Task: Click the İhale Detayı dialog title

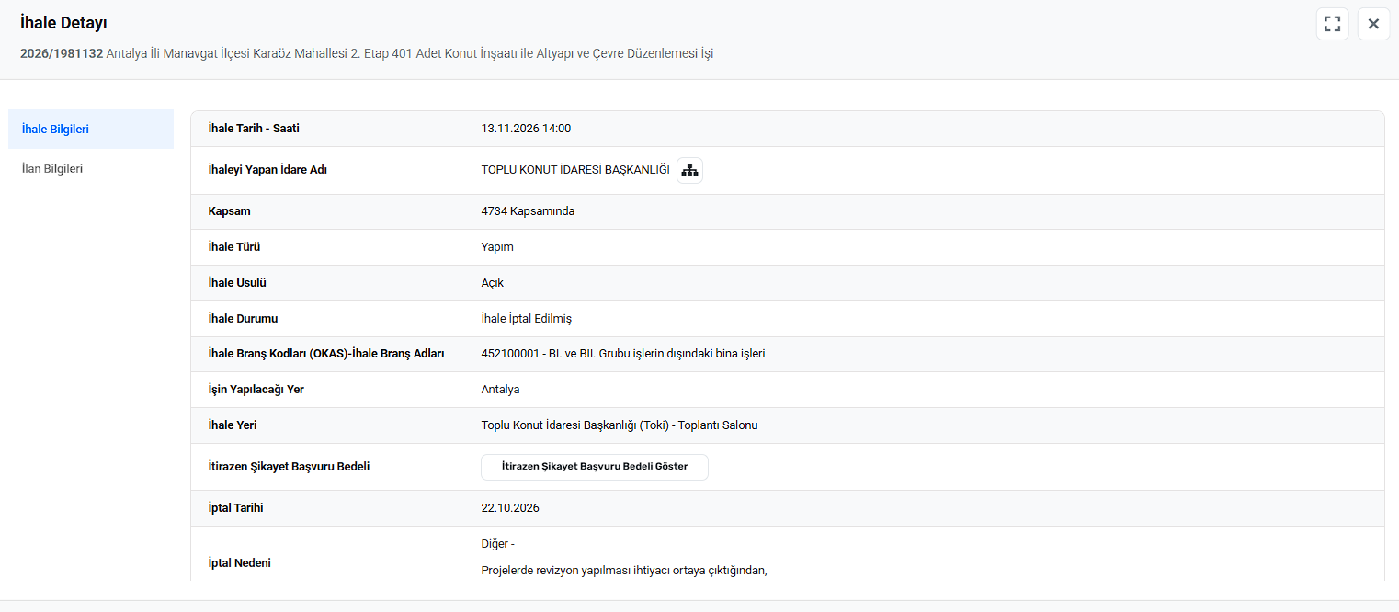Action: (63, 23)
